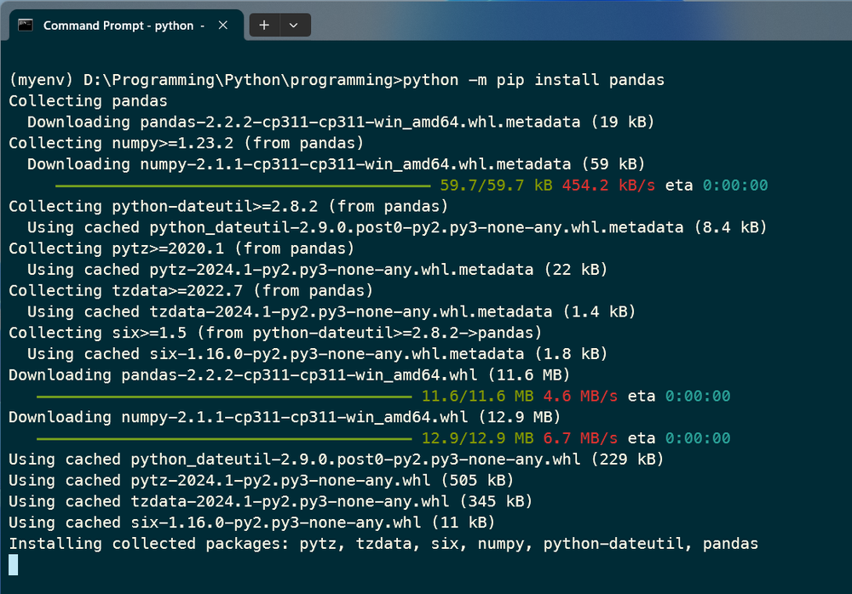Click the Command Prompt tab icon
The width and height of the screenshot is (852, 594).
[26, 25]
